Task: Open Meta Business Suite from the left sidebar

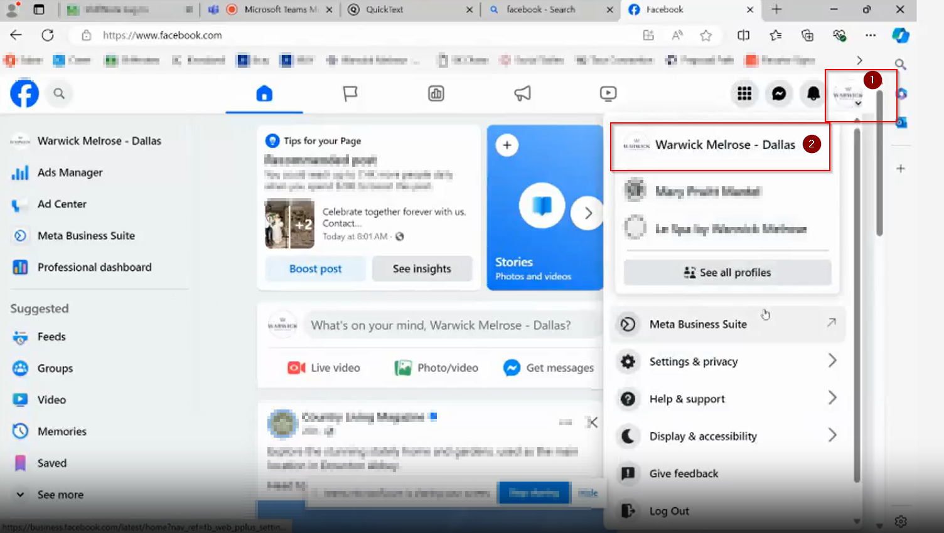Action: pyautogui.click(x=86, y=235)
